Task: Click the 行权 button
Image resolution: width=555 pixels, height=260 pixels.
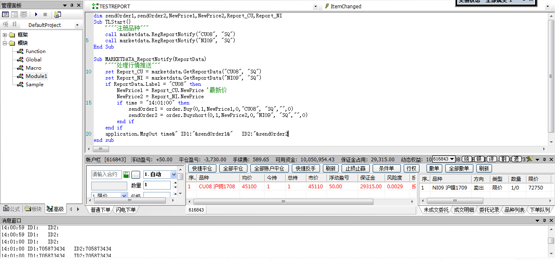Action: [411, 168]
